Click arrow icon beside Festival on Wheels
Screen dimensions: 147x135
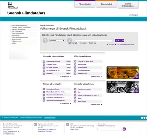point(44,89)
